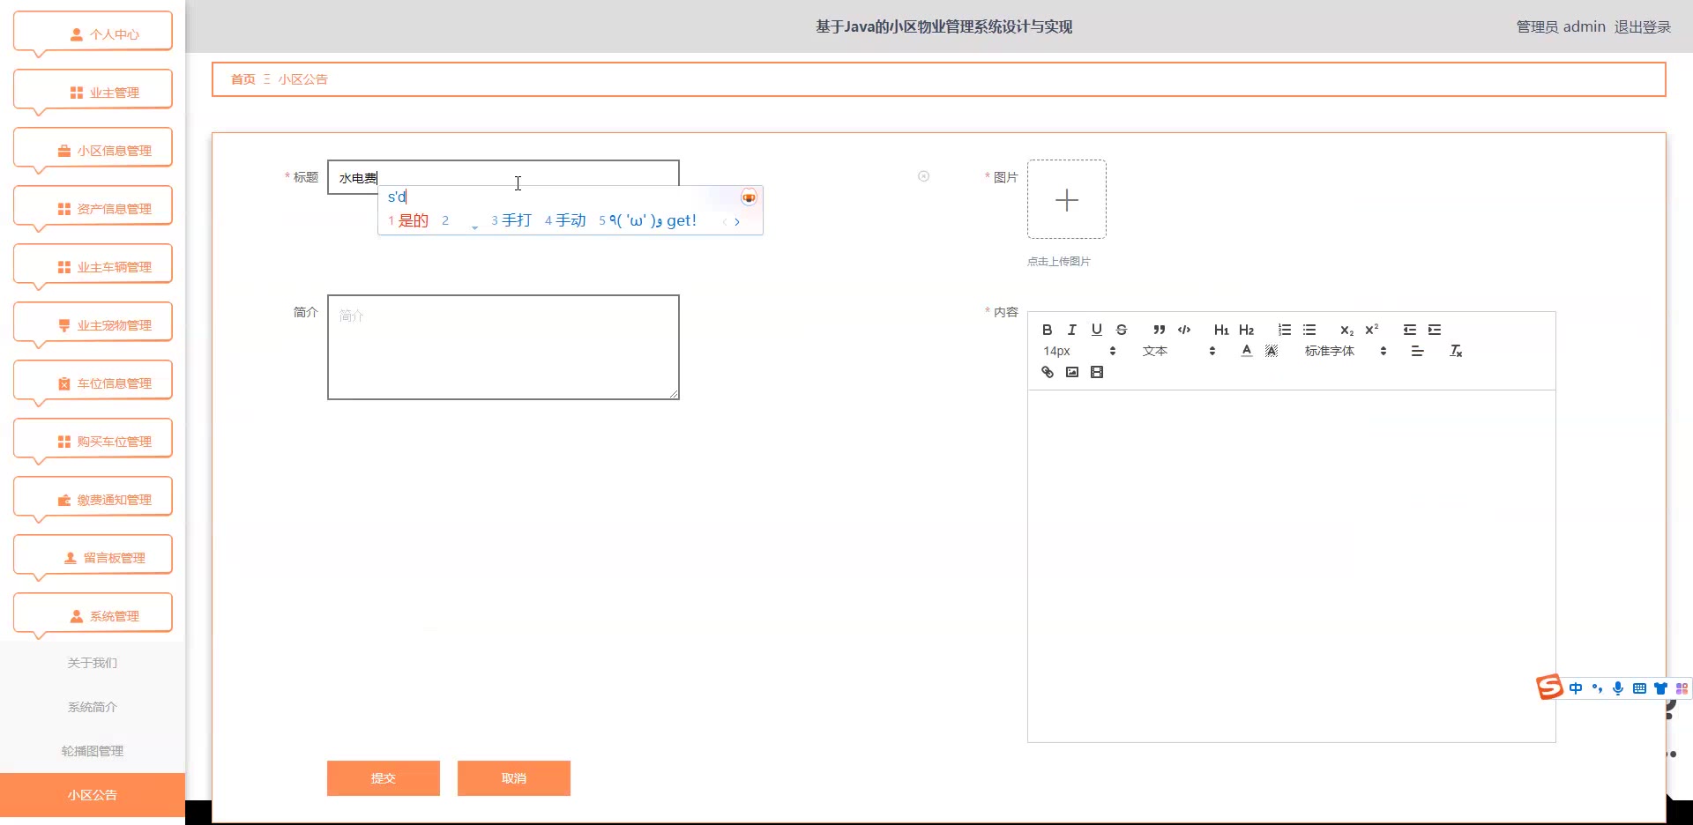Click the 提交 submit button
The width and height of the screenshot is (1693, 825).
pyautogui.click(x=383, y=778)
